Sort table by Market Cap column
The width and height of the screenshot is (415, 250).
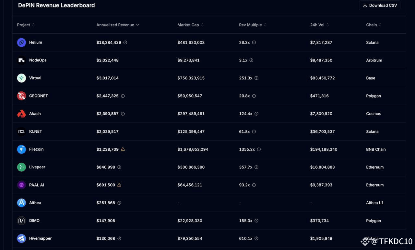click(x=191, y=25)
